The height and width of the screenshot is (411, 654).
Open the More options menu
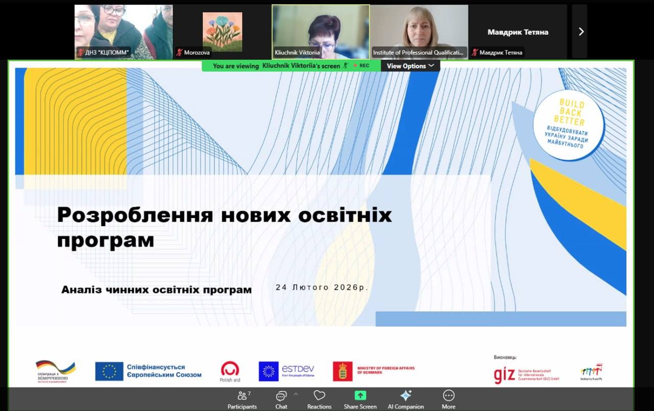[x=448, y=399]
